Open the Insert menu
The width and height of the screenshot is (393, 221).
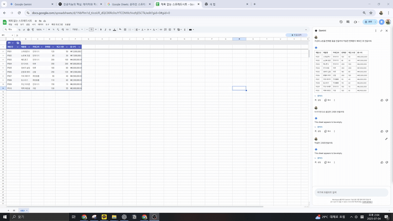(x=28, y=25)
